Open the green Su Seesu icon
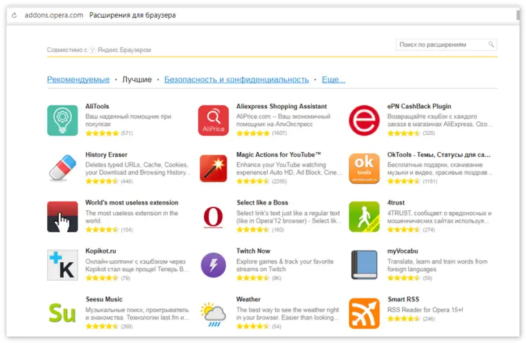Screen dimensions: 526x343 (62, 313)
